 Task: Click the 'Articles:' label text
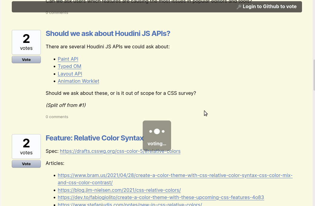(55, 163)
